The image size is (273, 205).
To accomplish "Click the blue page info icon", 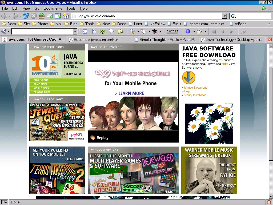I will click(188, 31).
